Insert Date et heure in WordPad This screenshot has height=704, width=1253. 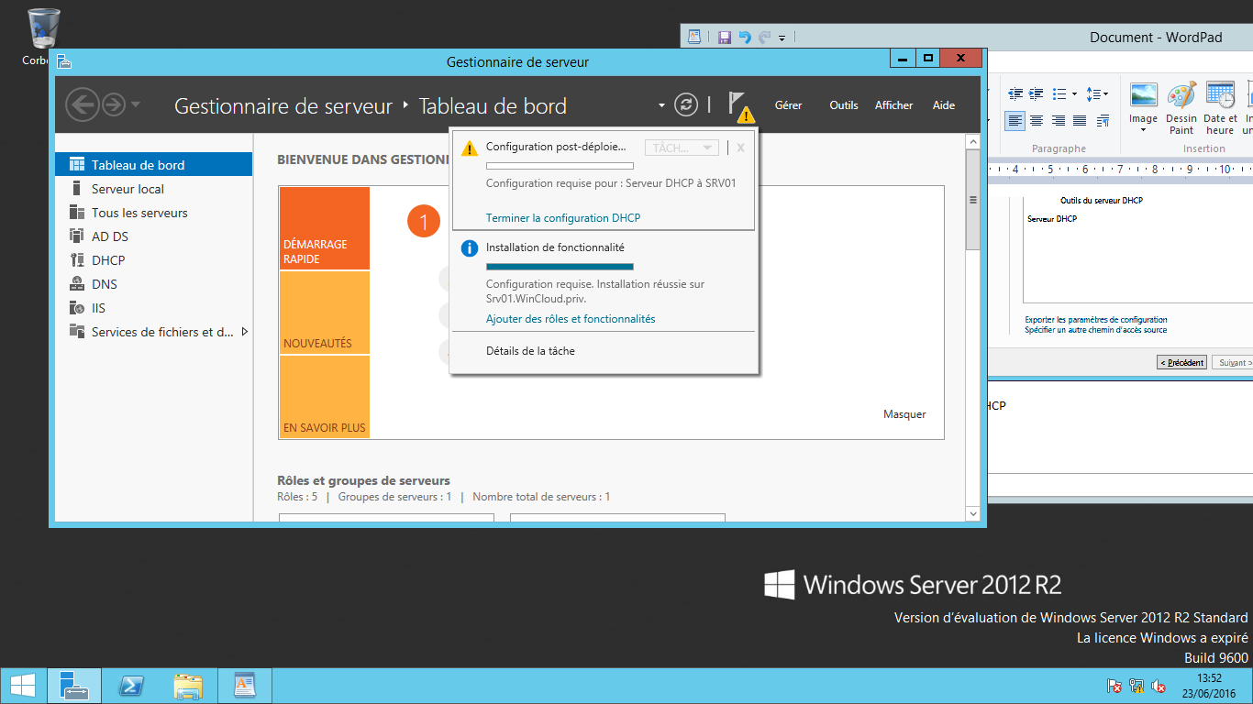point(1220,108)
